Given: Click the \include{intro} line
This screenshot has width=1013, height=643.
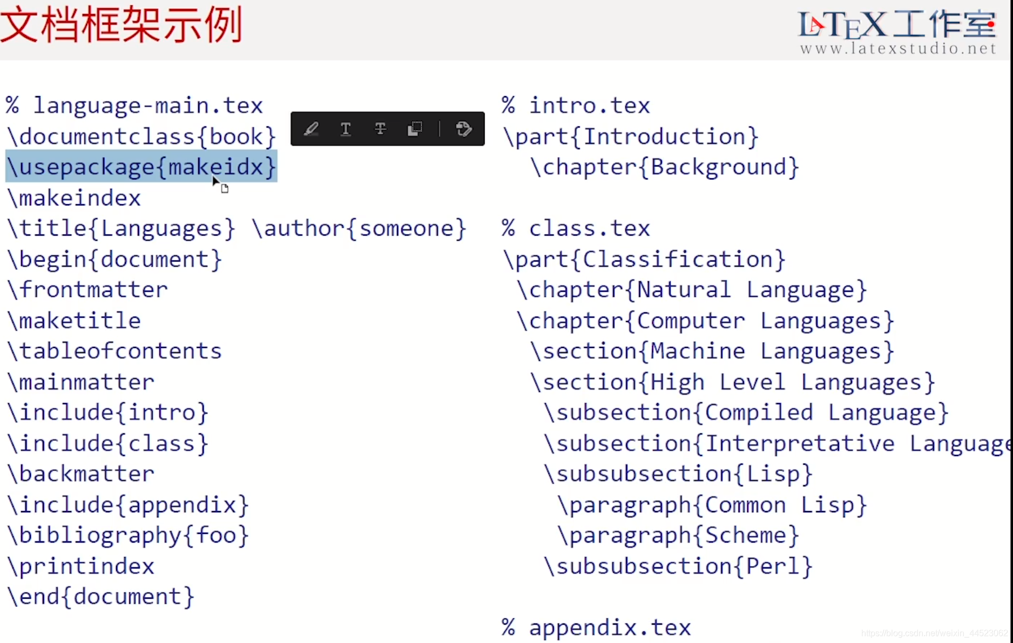Looking at the screenshot, I should pos(107,412).
